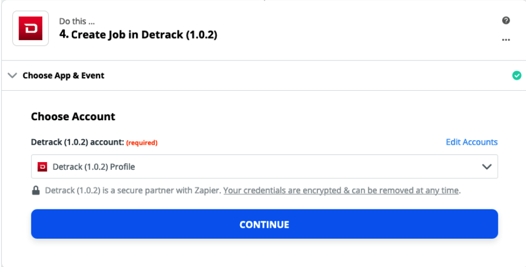
Task: Click the Detrack (1.0.2) Profile text in the field
Action: (94, 166)
